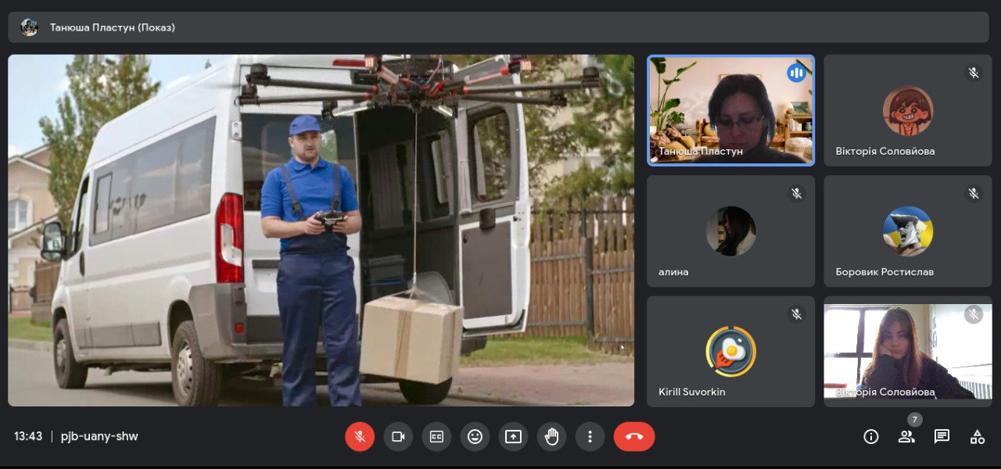Open the emoji reactions picker
This screenshot has width=1001, height=469.
tap(475, 437)
